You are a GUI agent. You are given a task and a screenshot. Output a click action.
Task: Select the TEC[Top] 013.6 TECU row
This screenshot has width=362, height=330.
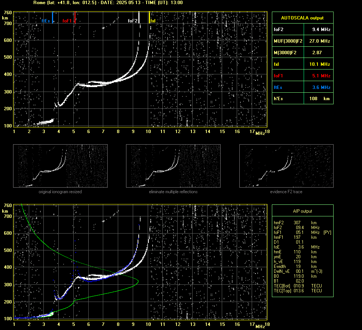pos(298,290)
